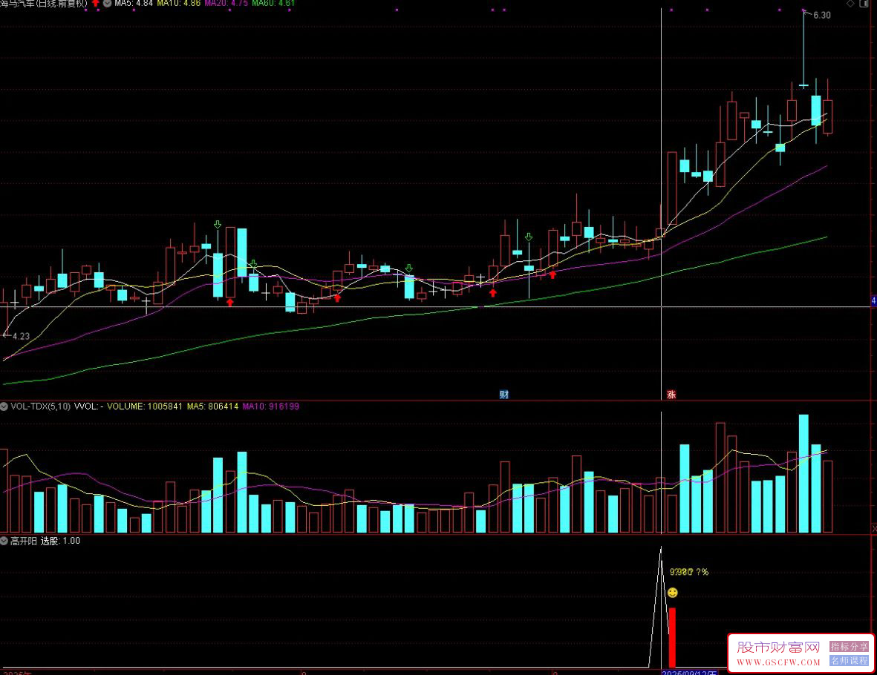Viewport: 877px width, 675px height.
Task: Click the volume MA10: 916199 value
Action: [x=271, y=406]
